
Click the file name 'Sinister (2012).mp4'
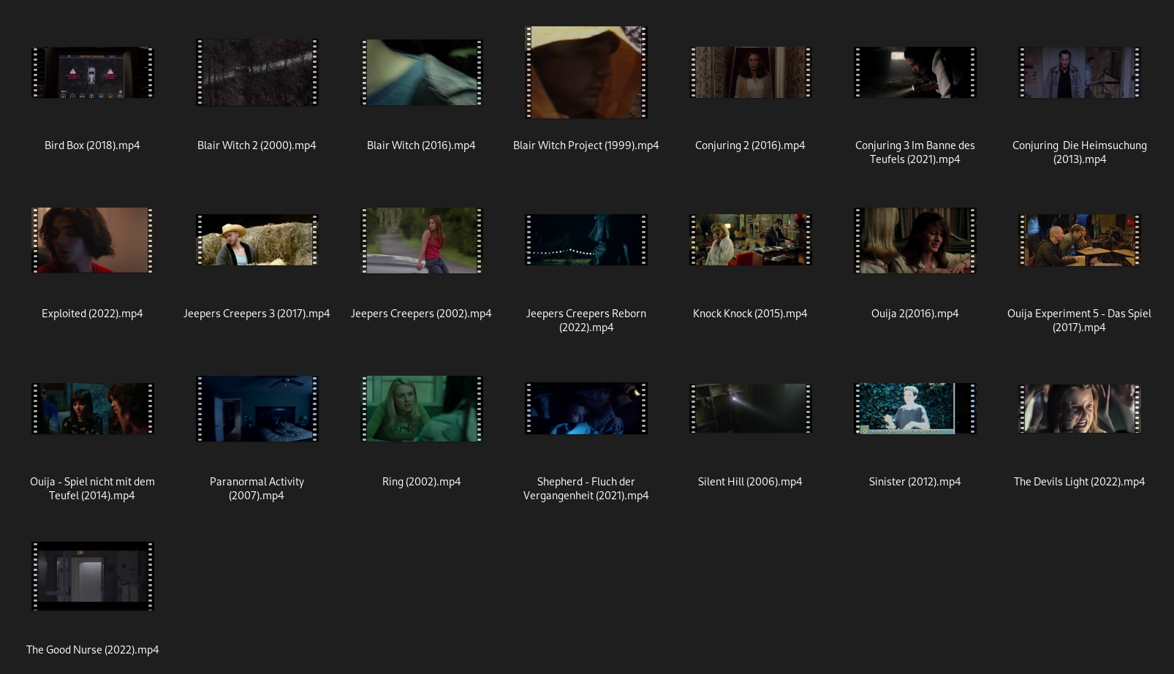pos(914,482)
